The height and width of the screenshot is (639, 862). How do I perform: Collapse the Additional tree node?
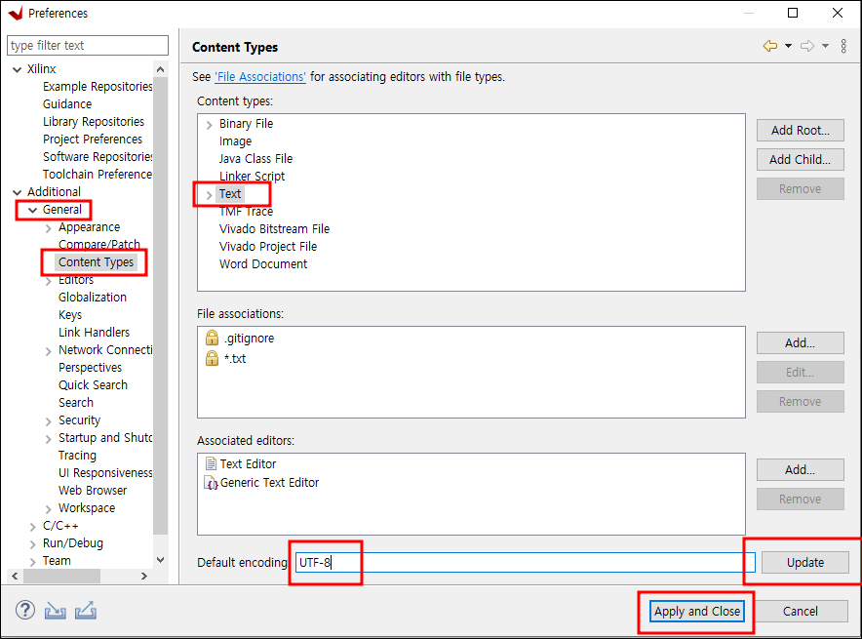coord(17,192)
